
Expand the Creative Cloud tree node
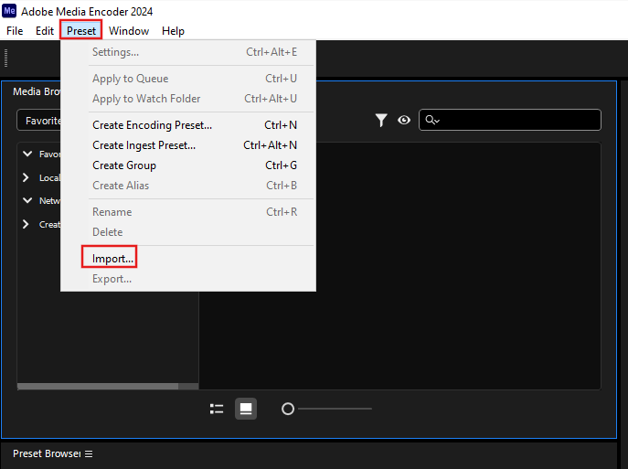coord(27,224)
